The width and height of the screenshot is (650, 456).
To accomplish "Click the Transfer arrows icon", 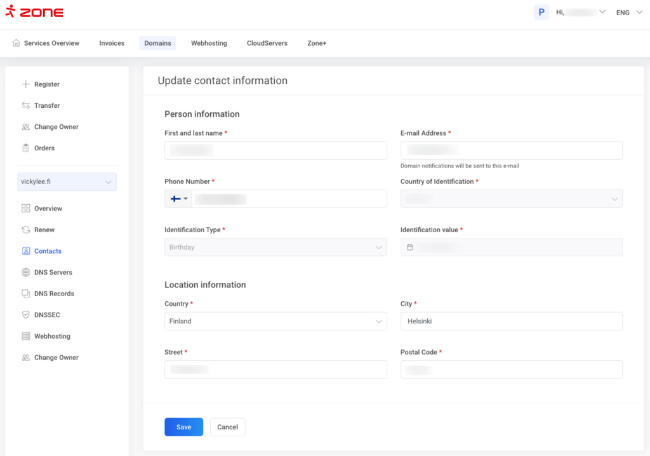I will click(x=26, y=105).
